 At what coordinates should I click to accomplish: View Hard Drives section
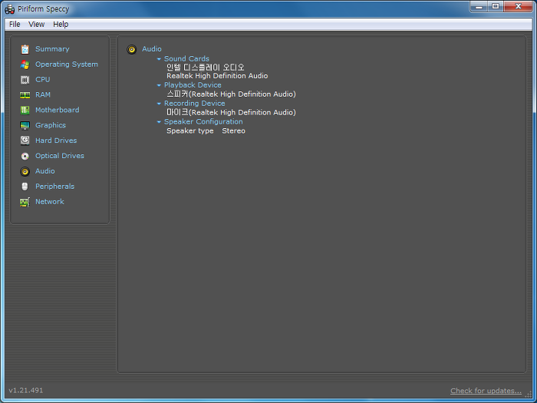(56, 140)
